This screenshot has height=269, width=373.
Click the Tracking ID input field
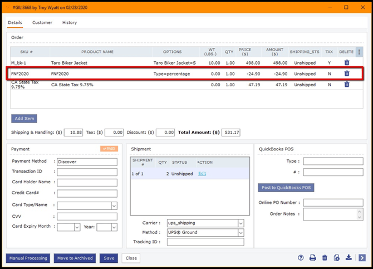(x=205, y=242)
